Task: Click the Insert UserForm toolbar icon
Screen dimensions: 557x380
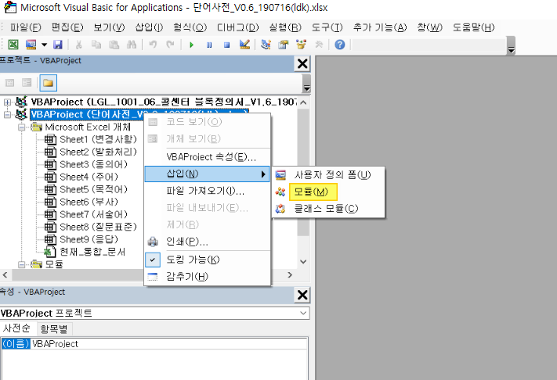Action: [31, 45]
